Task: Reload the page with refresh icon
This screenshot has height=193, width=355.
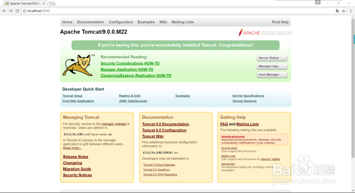Action: (17, 11)
